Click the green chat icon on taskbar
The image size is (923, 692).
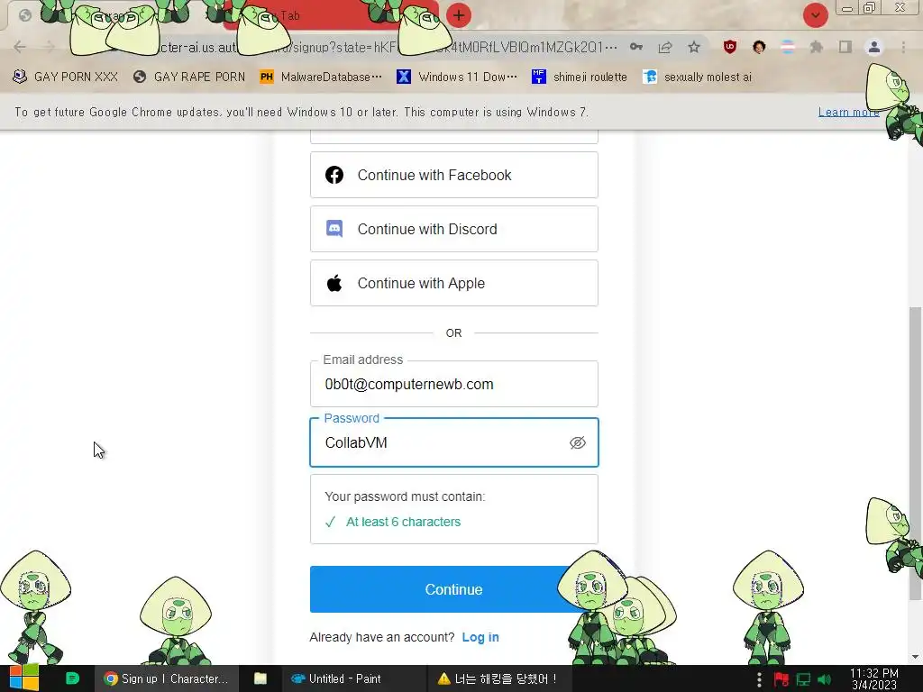(x=72, y=678)
